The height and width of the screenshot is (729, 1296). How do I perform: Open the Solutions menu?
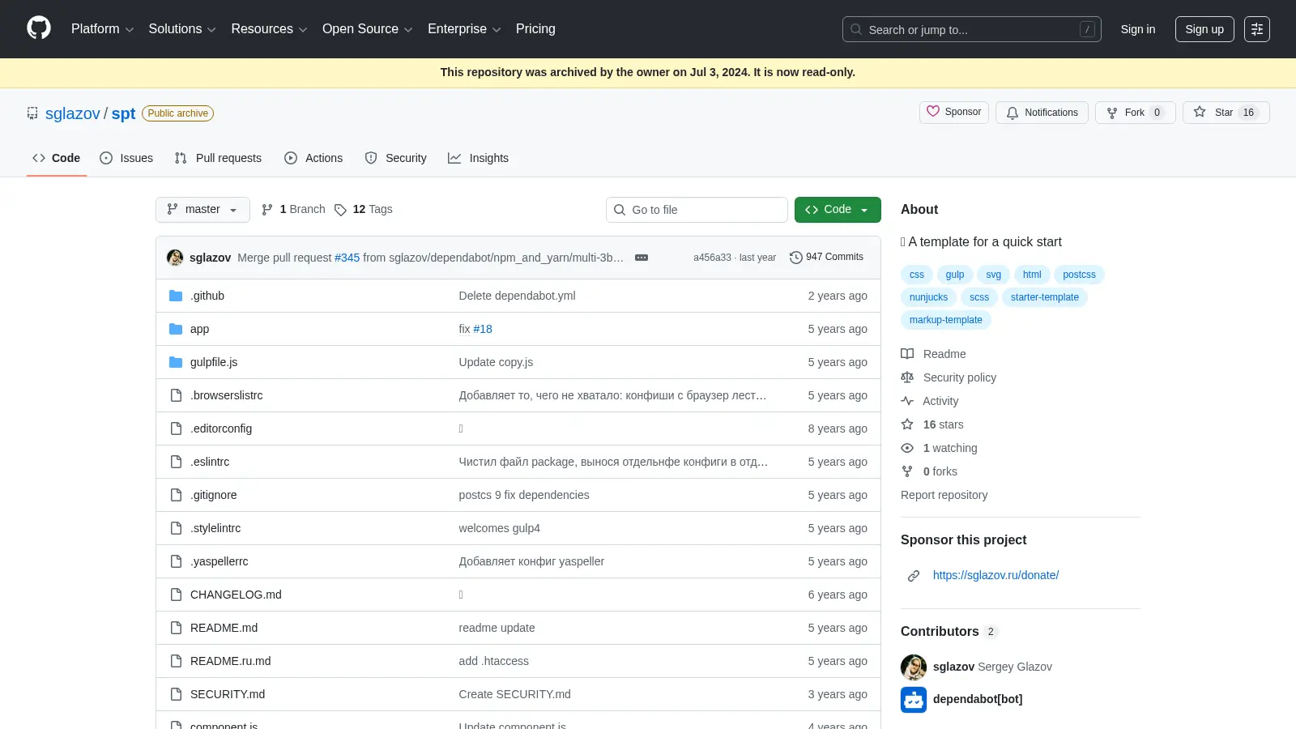tap(182, 29)
